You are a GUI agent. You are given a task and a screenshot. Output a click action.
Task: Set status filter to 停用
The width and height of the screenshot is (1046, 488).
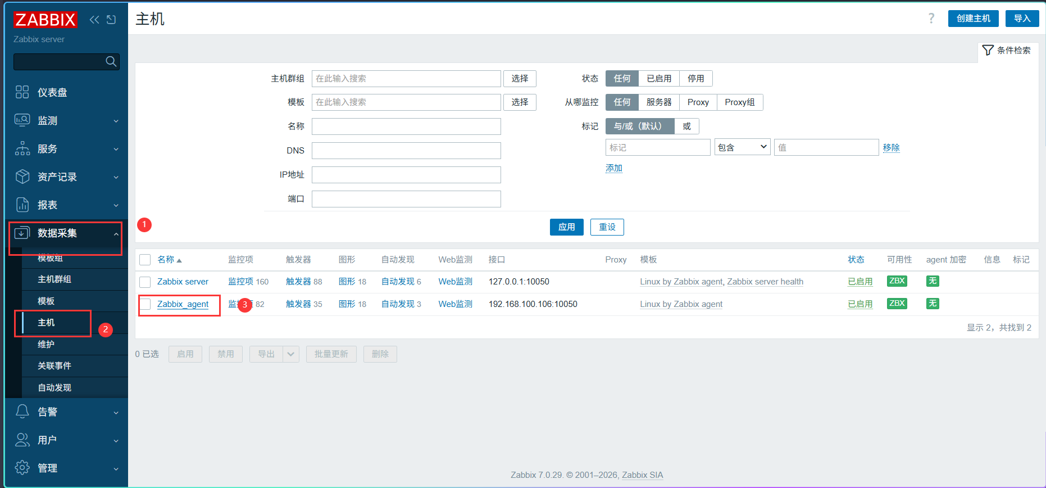[696, 79]
